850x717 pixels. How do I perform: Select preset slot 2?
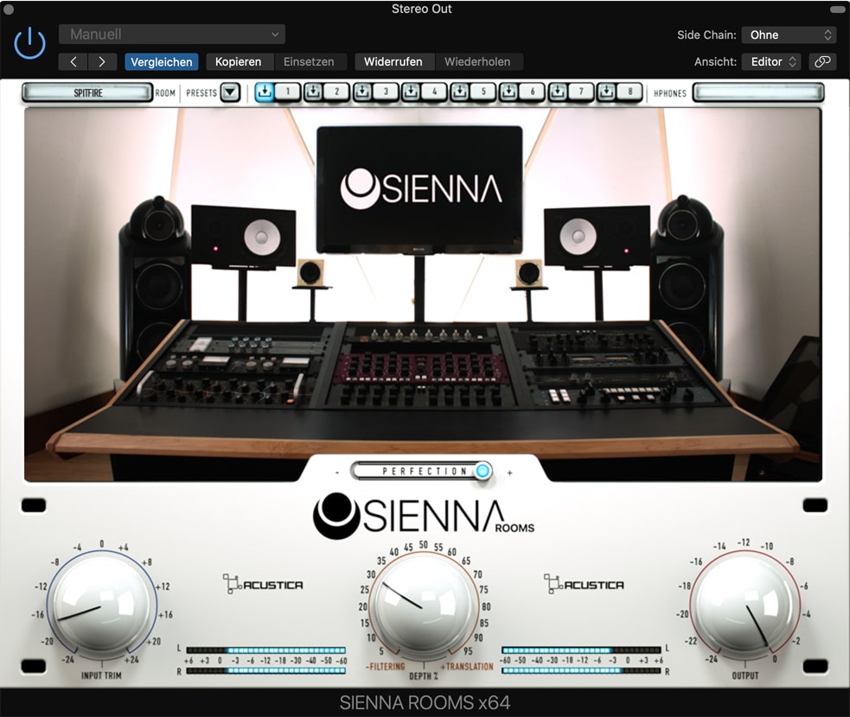[x=336, y=92]
